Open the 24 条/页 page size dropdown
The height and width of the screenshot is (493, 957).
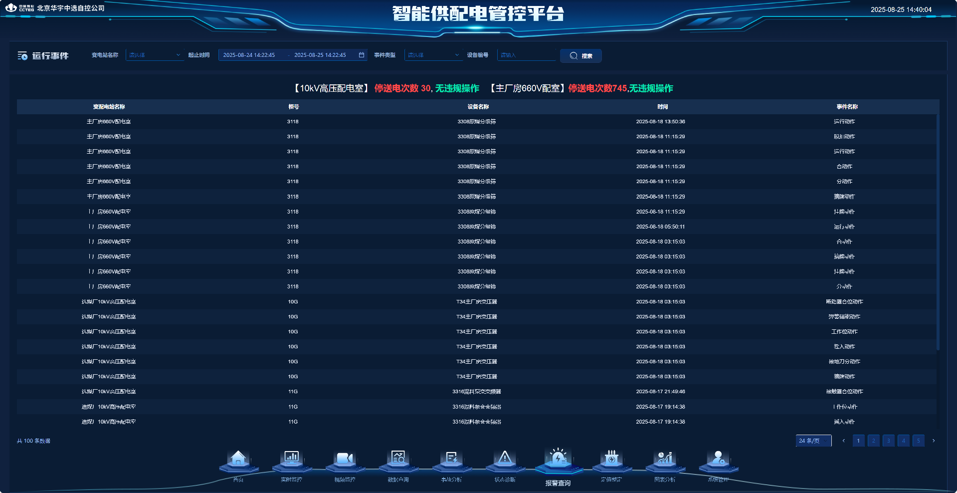813,441
